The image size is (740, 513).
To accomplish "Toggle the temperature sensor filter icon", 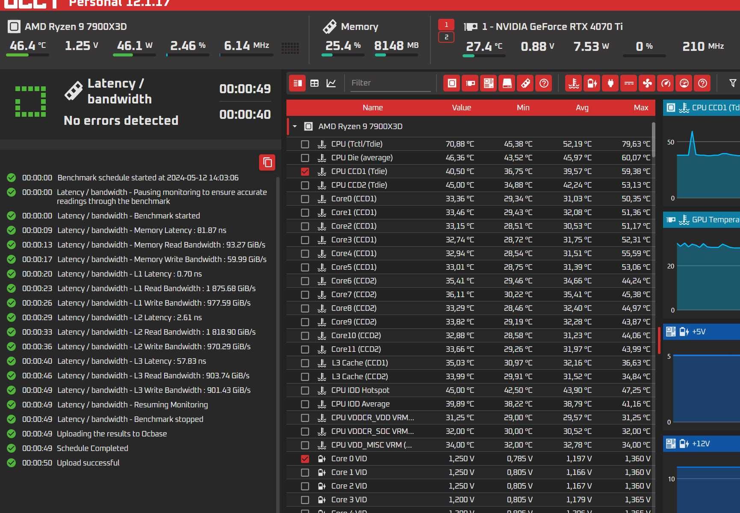I will click(574, 83).
